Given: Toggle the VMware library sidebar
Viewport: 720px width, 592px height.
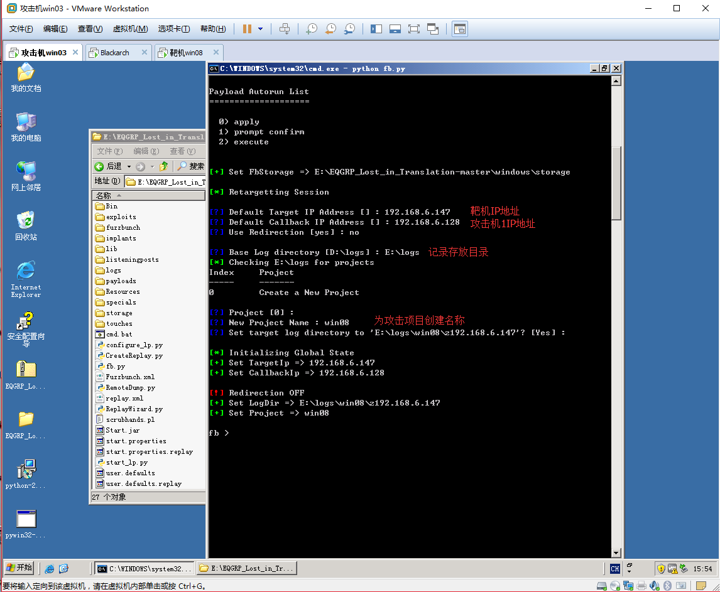Looking at the screenshot, I should click(x=376, y=29).
